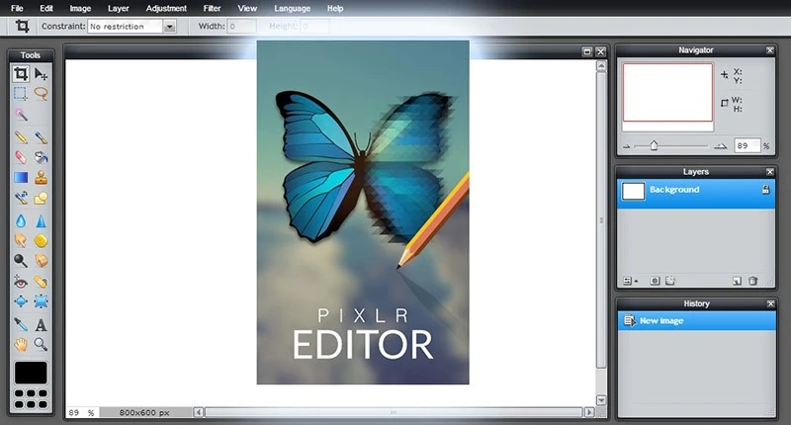Delete layer using the trash icon

point(752,282)
